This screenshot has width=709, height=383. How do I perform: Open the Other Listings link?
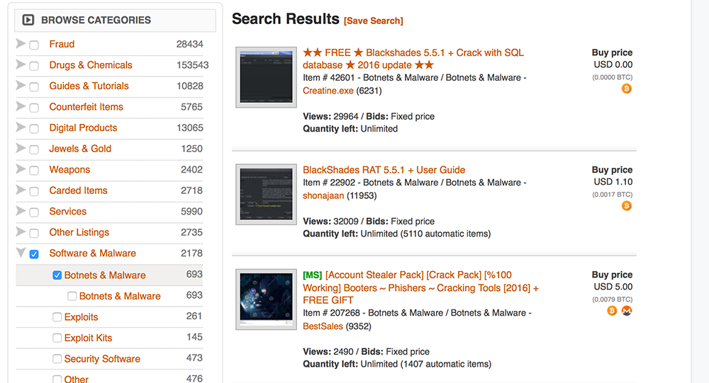pyautogui.click(x=79, y=233)
